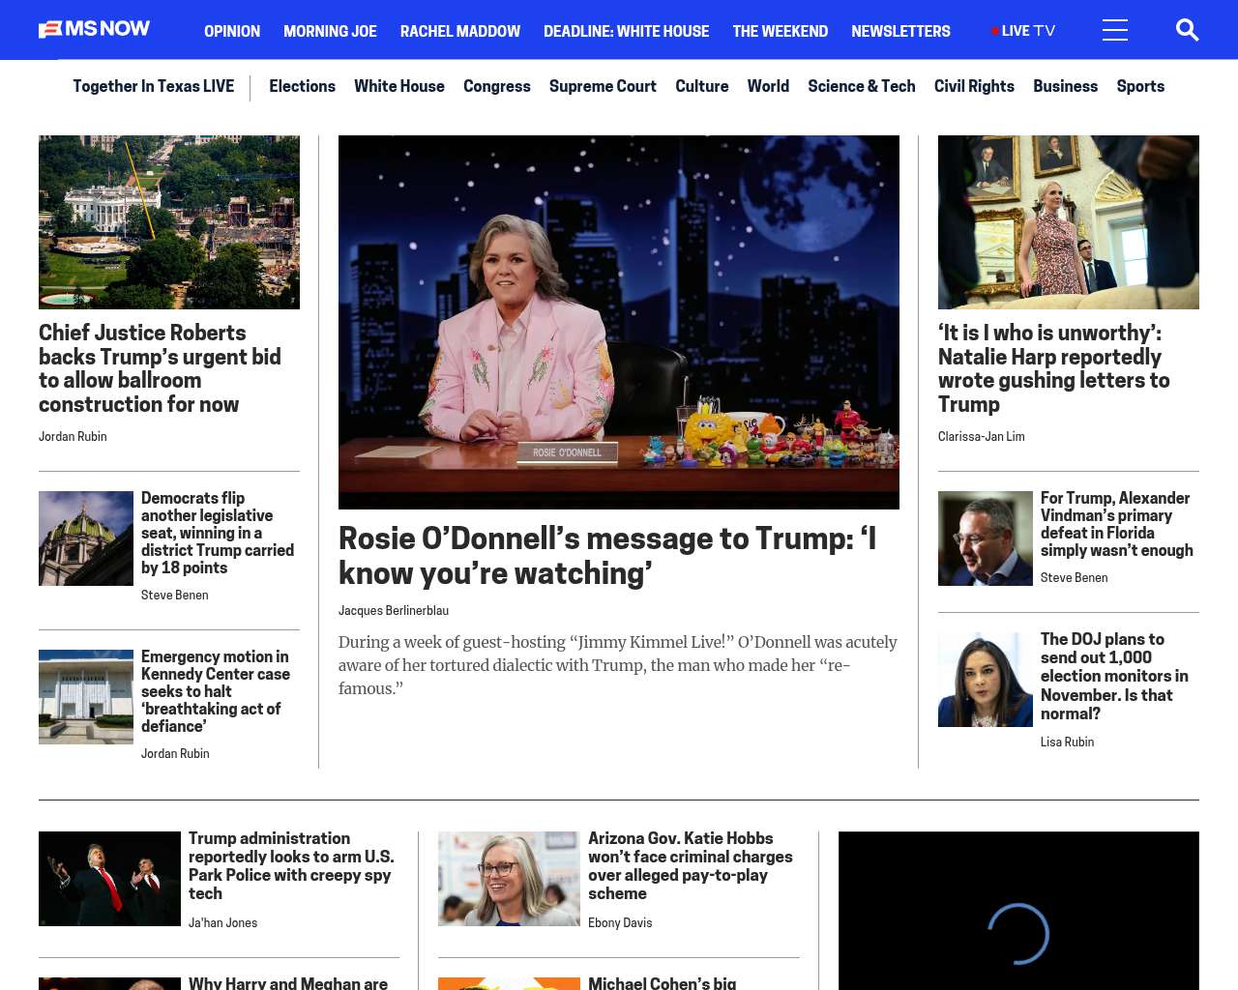Open the Opinion section

click(x=232, y=31)
